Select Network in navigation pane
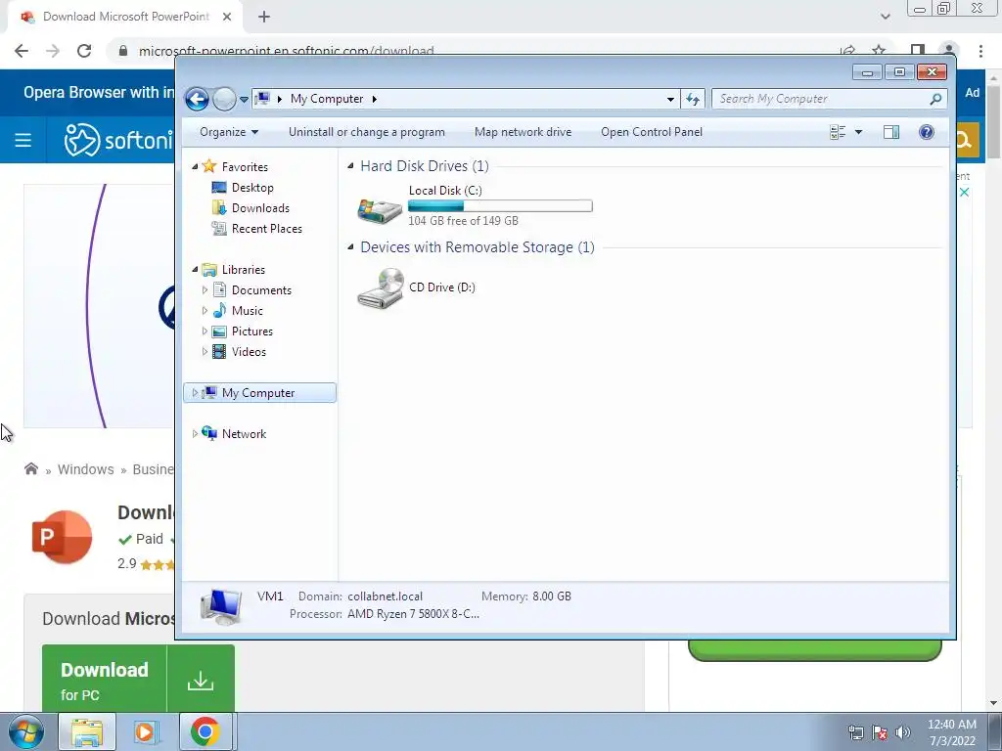Screen dimensions: 1002x751 point(244,434)
